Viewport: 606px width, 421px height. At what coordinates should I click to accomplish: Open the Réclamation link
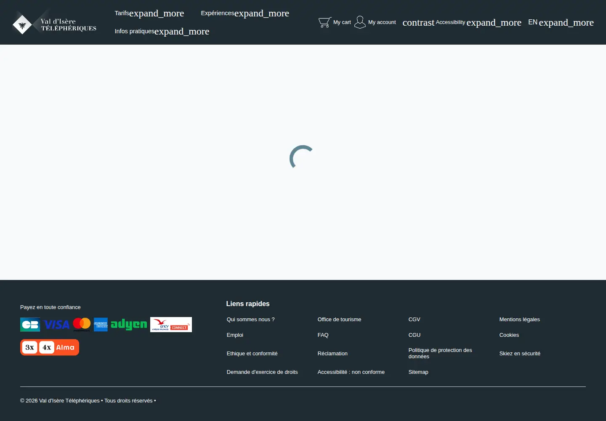point(332,354)
